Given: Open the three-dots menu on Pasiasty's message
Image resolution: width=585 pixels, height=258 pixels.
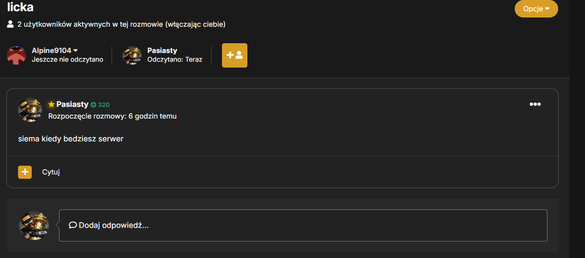Looking at the screenshot, I should point(535,104).
